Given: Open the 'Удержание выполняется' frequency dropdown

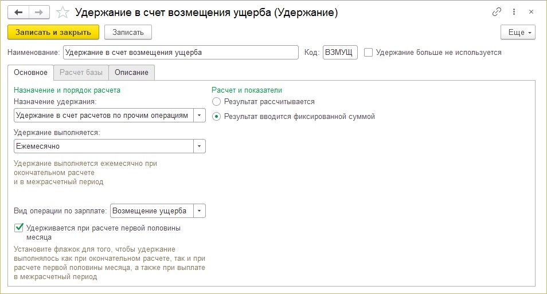Looking at the screenshot, I should pyautogui.click(x=199, y=146).
